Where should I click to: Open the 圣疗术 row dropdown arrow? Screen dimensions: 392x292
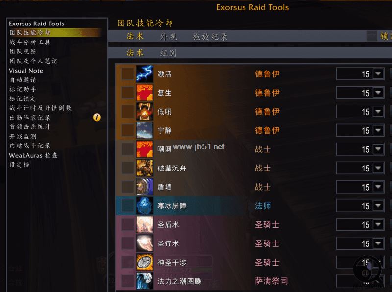coord(378,243)
